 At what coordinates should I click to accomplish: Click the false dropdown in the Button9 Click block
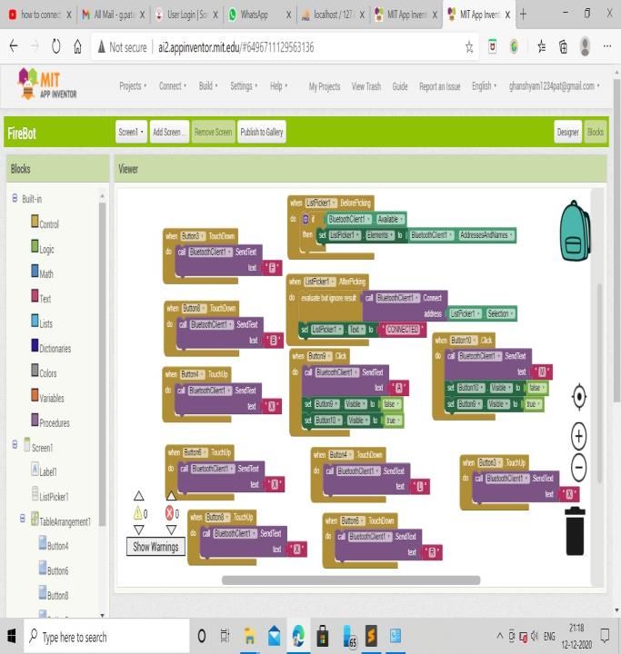pos(391,403)
